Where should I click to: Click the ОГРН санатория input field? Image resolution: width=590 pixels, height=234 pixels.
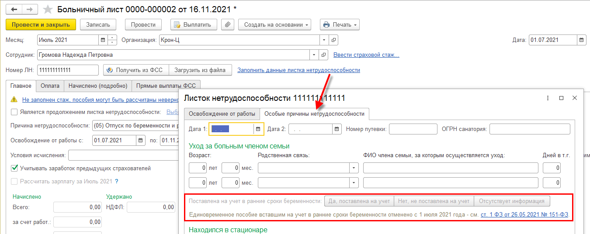530,129
